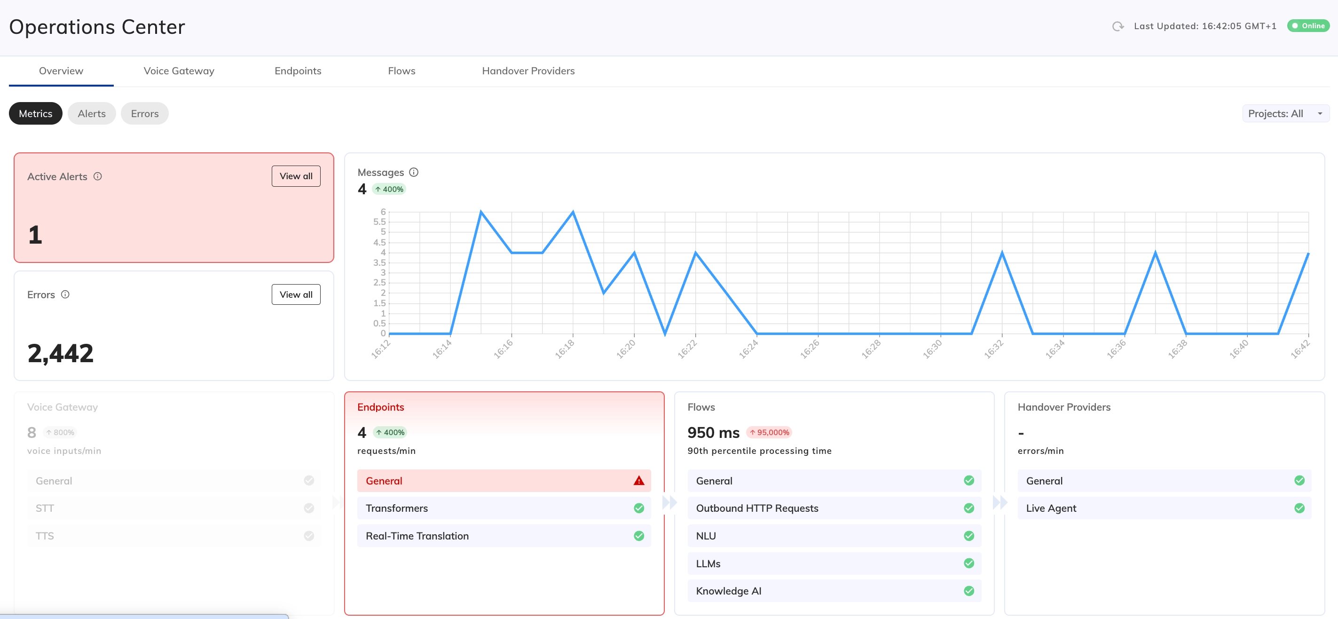1338x619 pixels.
Task: Click double arrow between Flows and Handover Providers
Action: (1000, 502)
